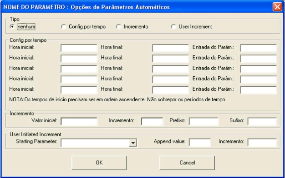
Task: Choose the Config.por tempo radio option
Action: click(63, 27)
